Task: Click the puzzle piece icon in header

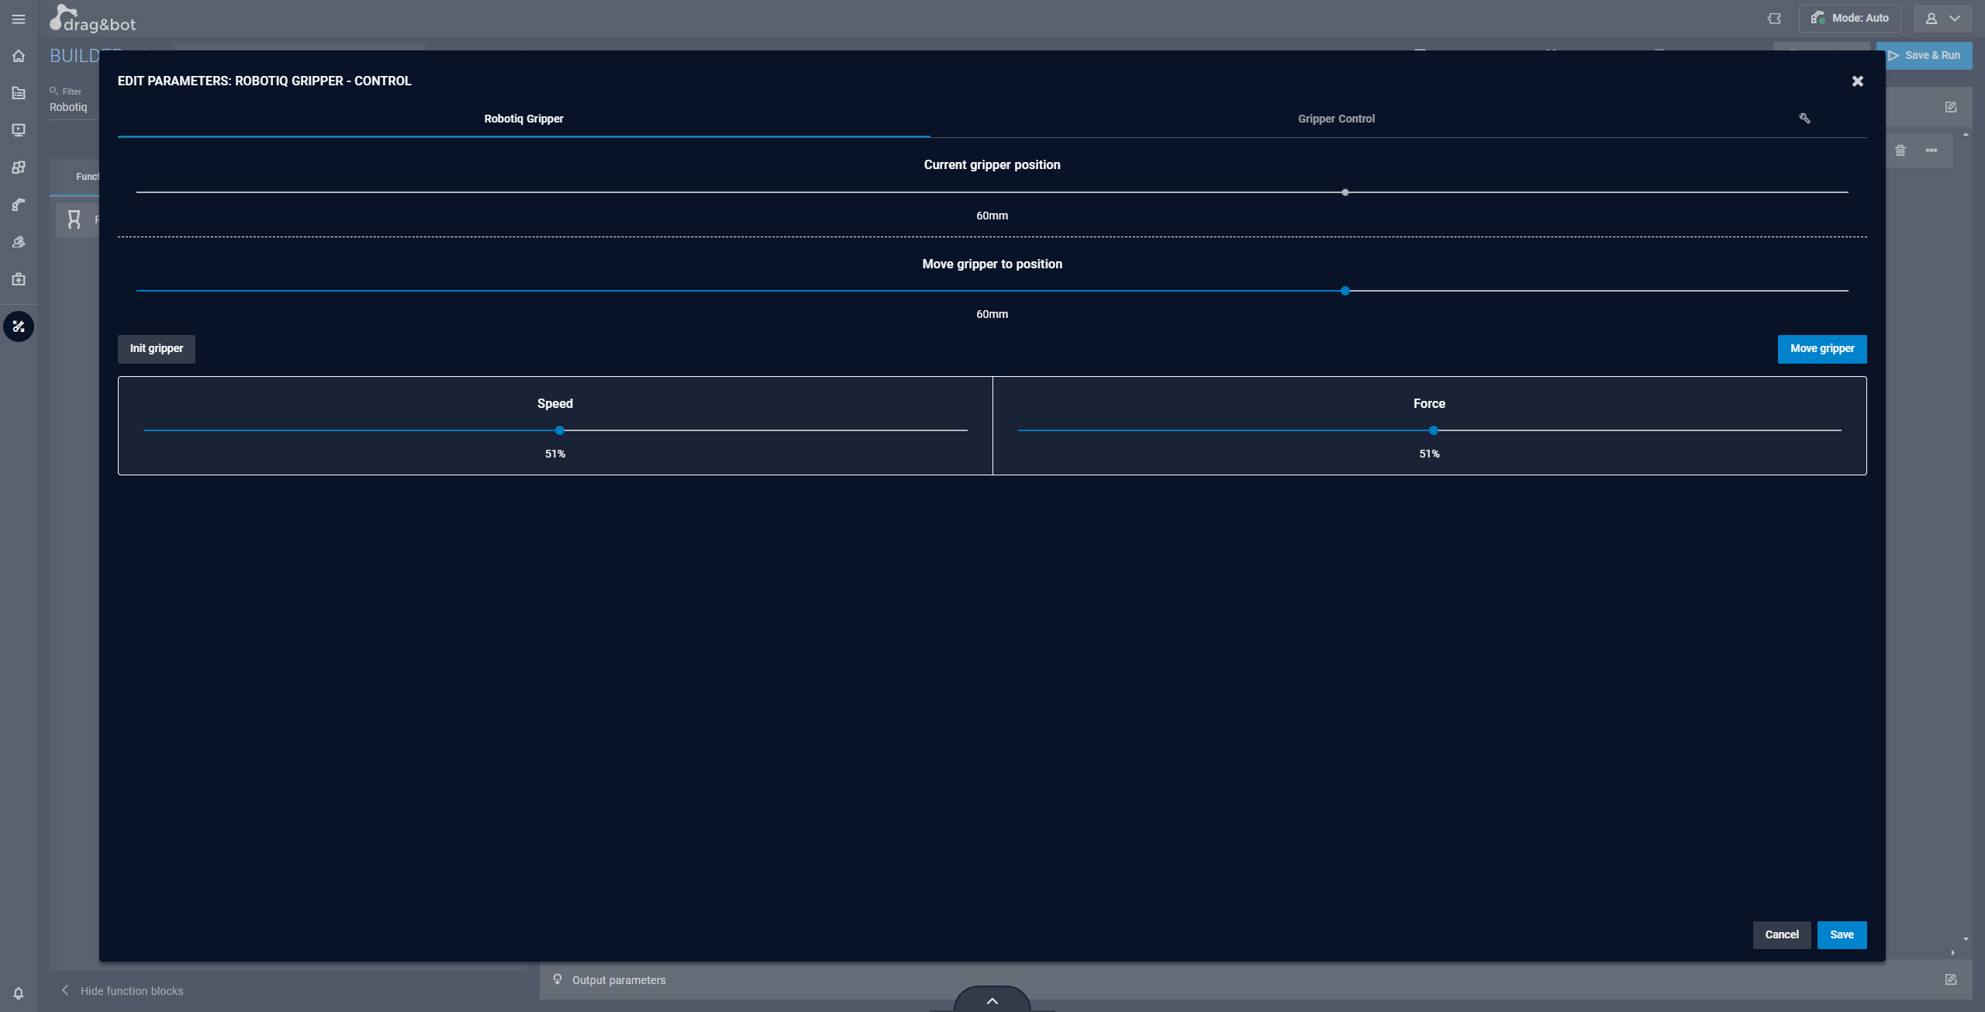Action: point(1774,19)
